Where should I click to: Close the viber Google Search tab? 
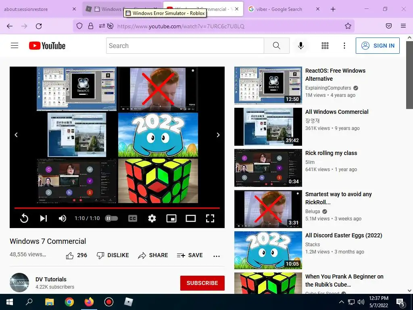point(318,9)
